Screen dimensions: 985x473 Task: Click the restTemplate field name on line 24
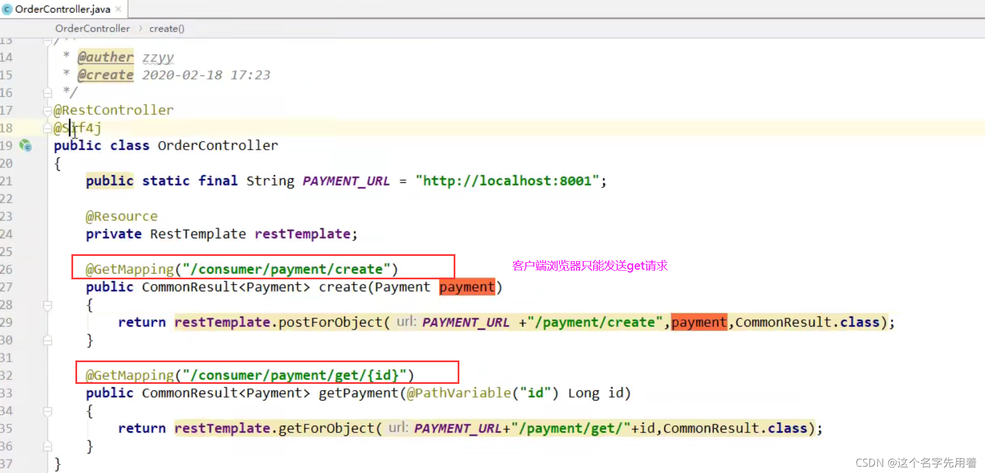point(302,234)
